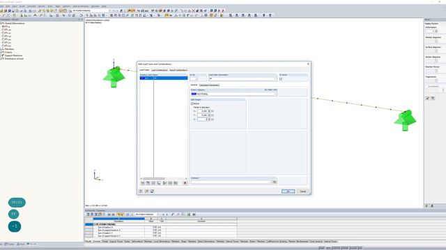This screenshot has width=446, height=250.
Task: Close the Edit Load Cases and Combinations dialog
Action: (308, 64)
